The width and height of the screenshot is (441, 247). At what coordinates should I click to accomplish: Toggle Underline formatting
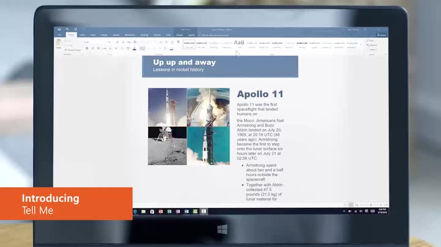98,48
